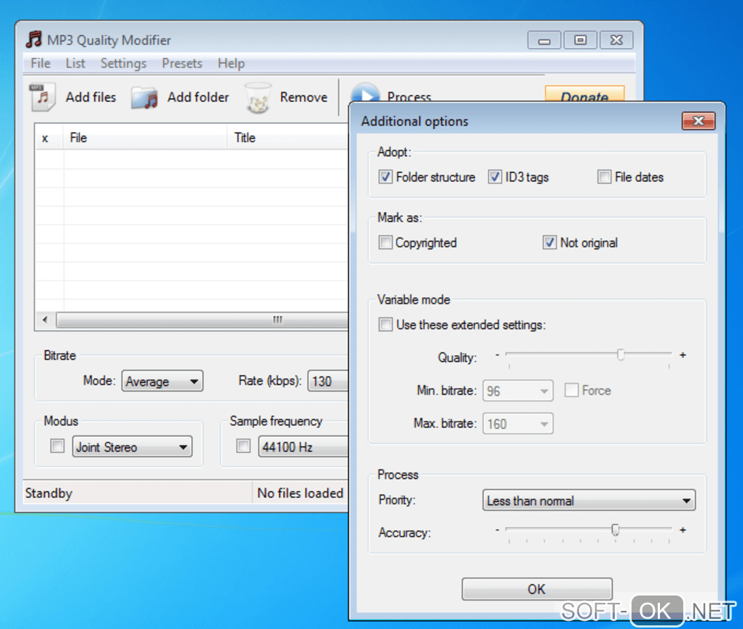
Task: Open the List menu
Action: 75,63
